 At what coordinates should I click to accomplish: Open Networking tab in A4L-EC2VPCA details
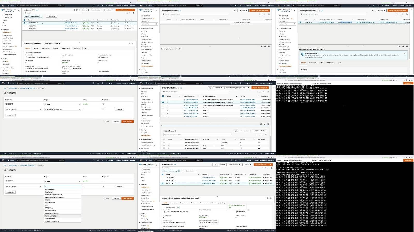(x=46, y=48)
